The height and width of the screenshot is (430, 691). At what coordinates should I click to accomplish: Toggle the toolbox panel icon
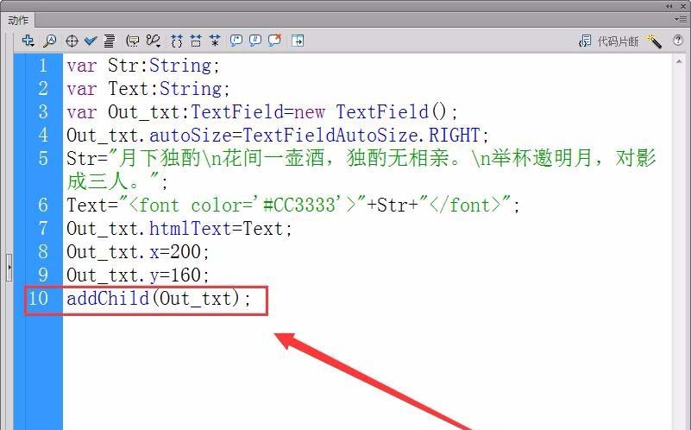point(298,41)
